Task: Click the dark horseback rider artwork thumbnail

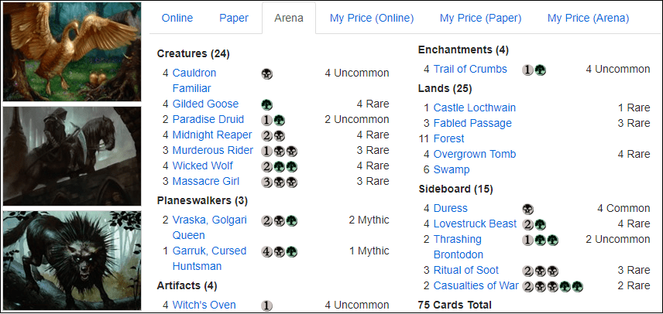Action: click(x=70, y=155)
